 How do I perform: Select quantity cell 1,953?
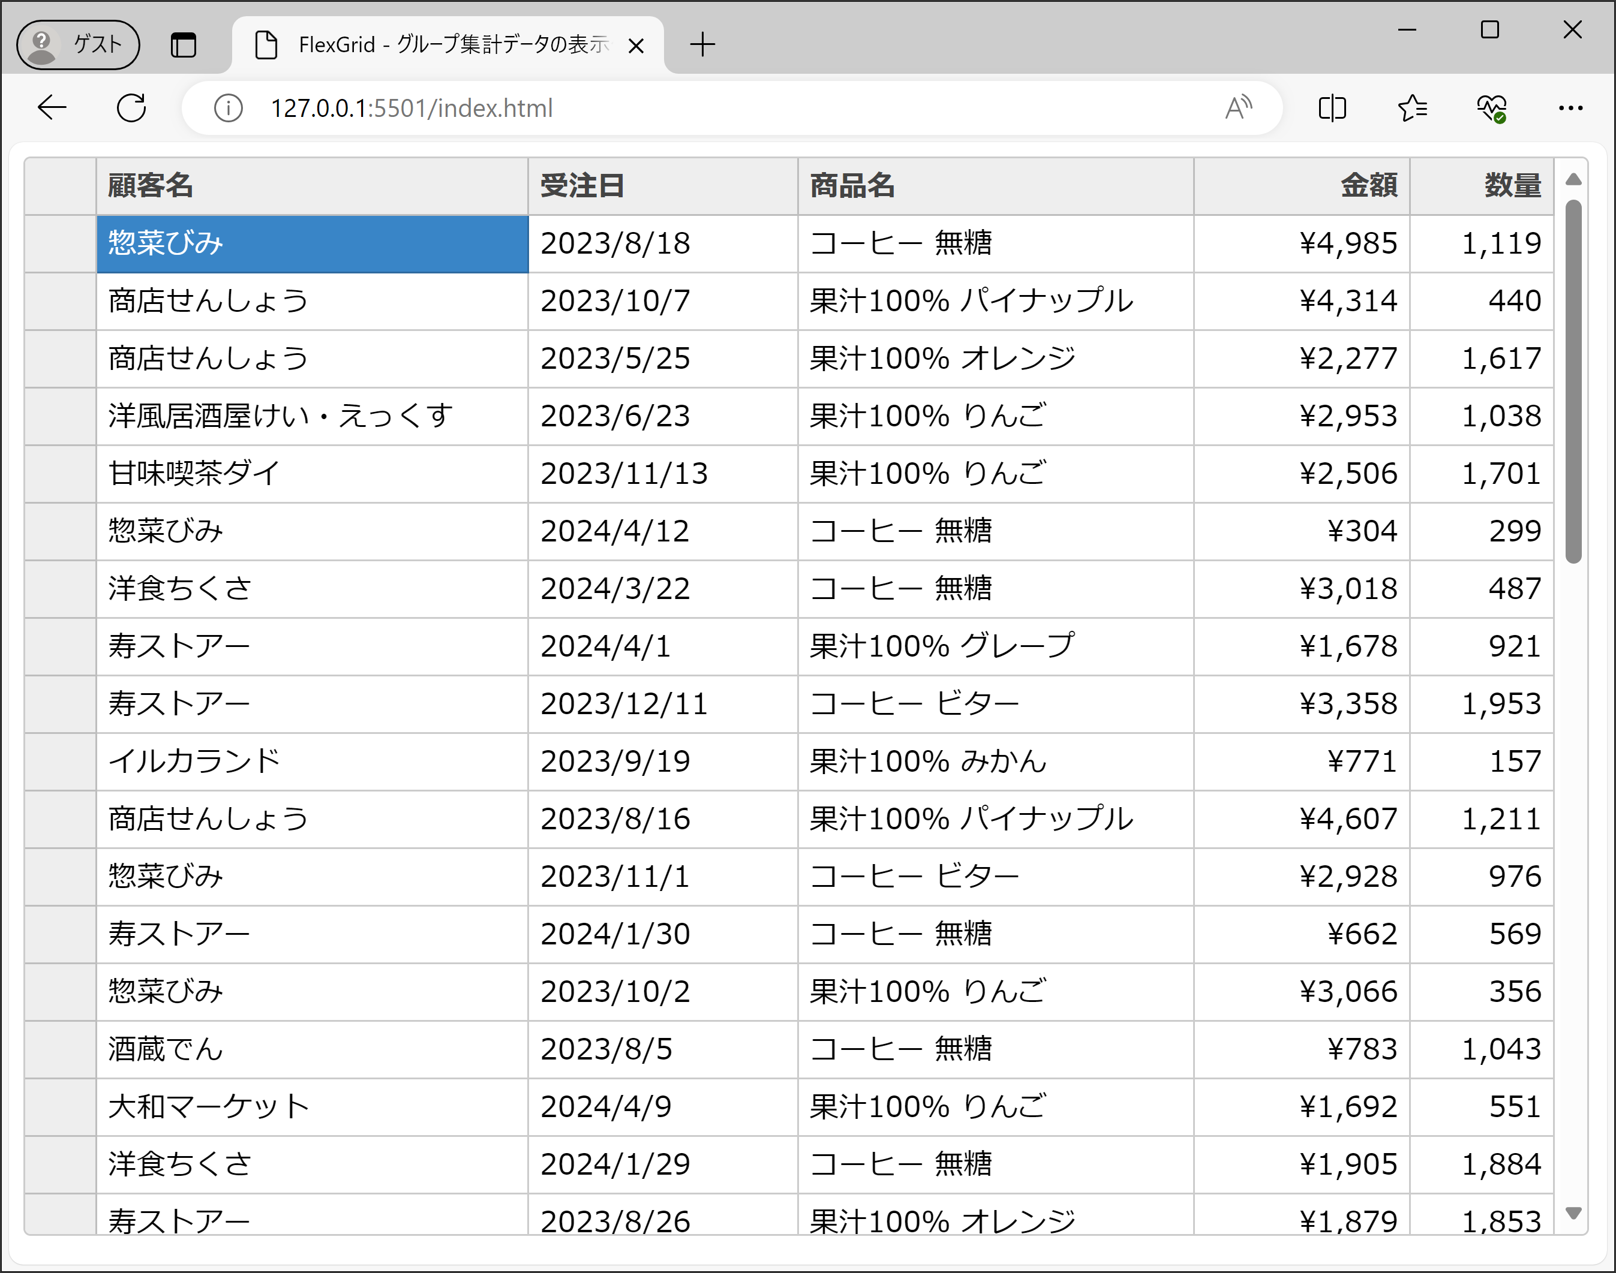[1482, 705]
